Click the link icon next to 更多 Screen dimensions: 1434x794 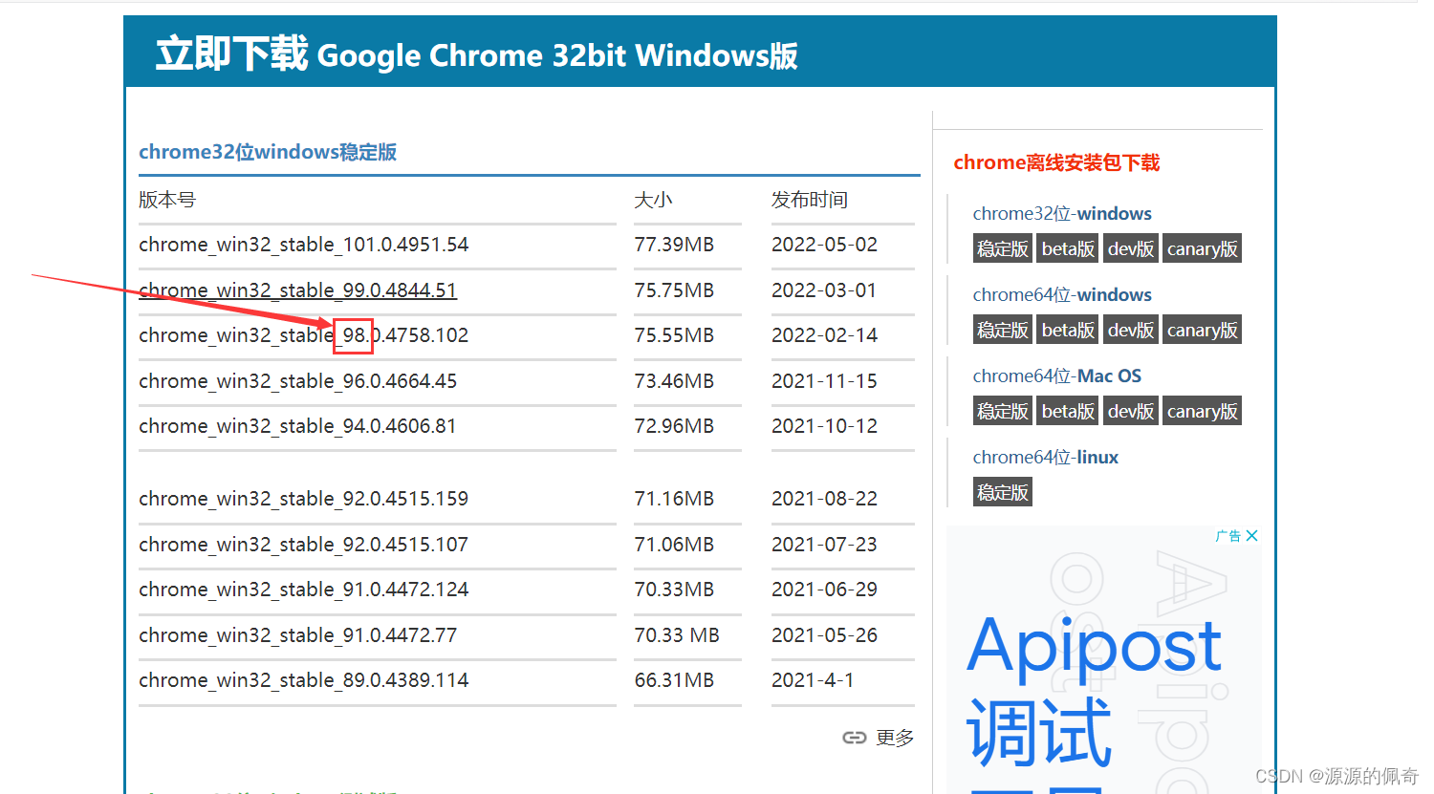[x=855, y=737]
